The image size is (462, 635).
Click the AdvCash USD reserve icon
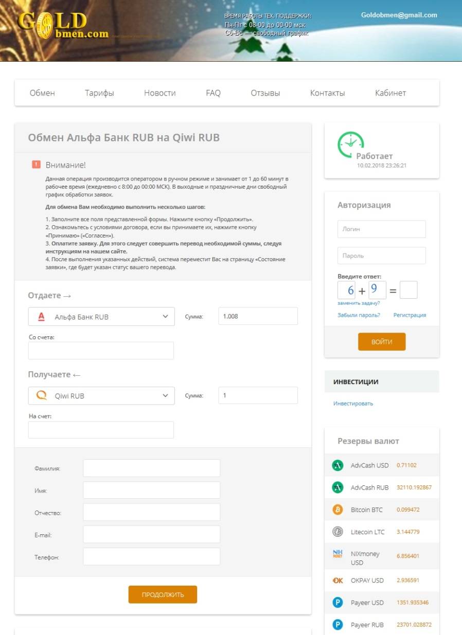337,465
